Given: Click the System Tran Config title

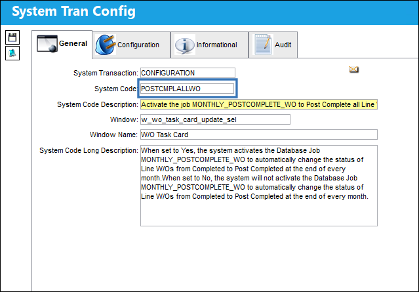Looking at the screenshot, I should 73,12.
